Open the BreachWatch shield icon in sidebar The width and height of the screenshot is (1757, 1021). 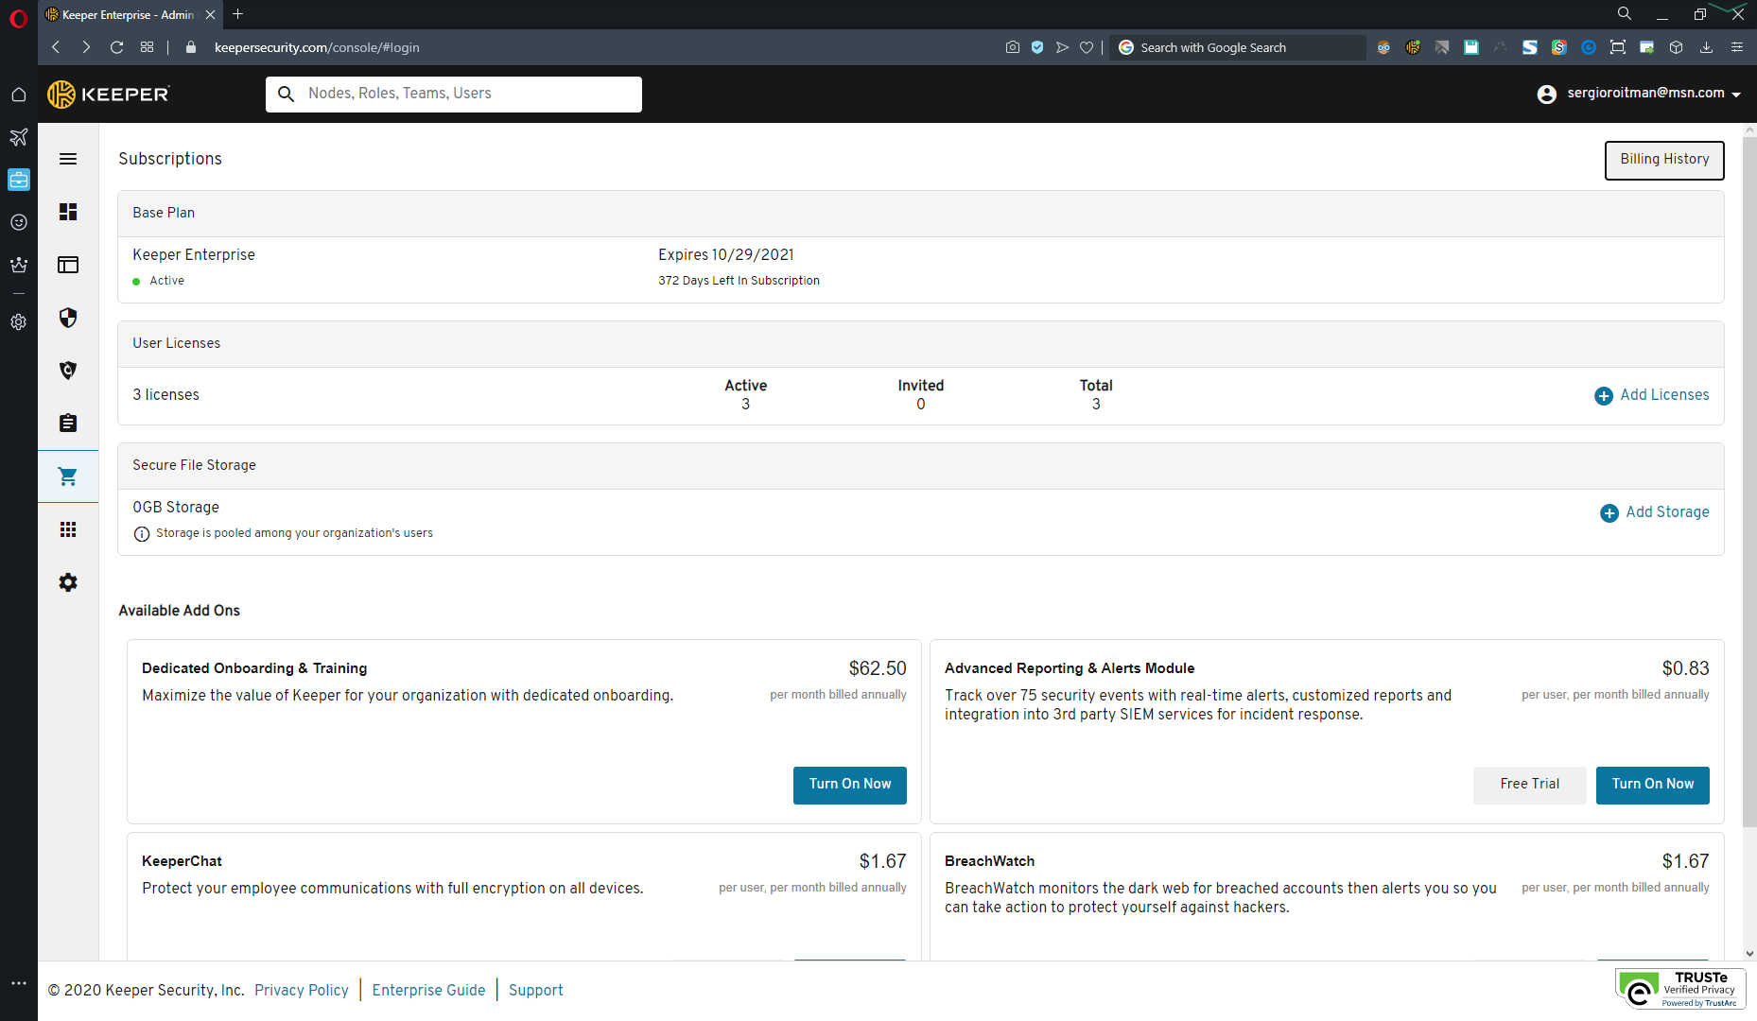(x=68, y=371)
